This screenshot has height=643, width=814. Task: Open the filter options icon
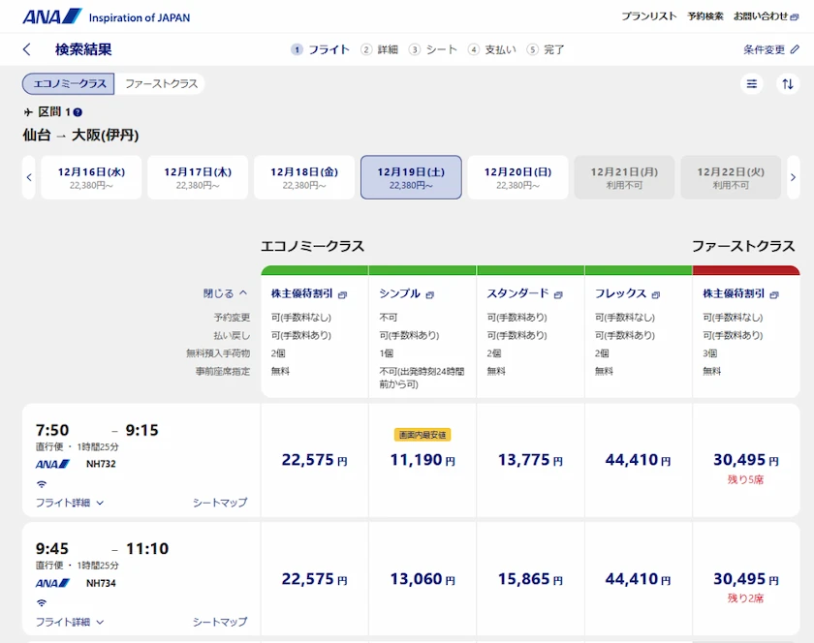click(751, 83)
